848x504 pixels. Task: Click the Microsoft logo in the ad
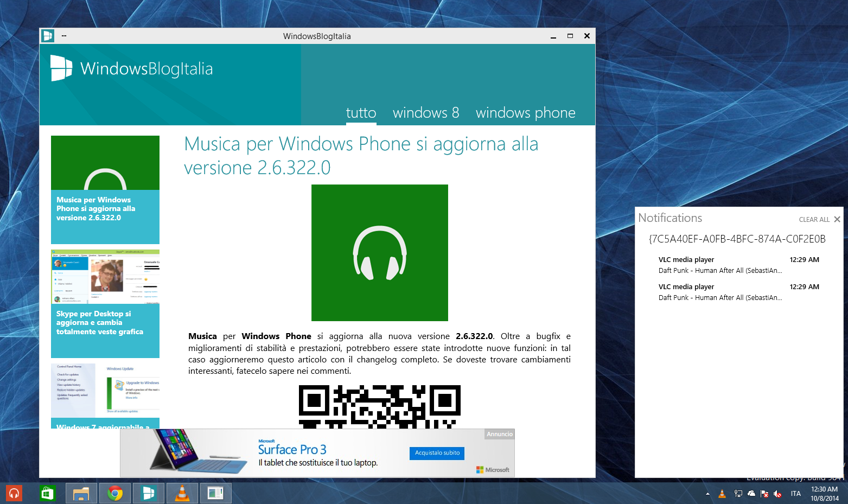[x=493, y=470]
